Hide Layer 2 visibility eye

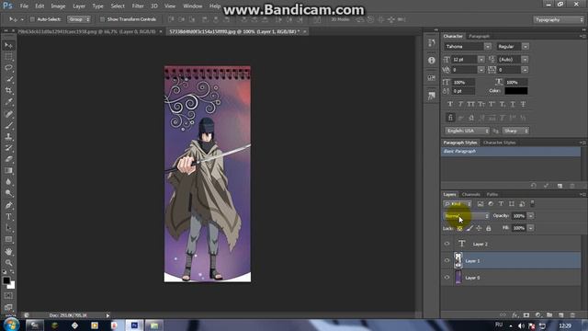(447, 244)
